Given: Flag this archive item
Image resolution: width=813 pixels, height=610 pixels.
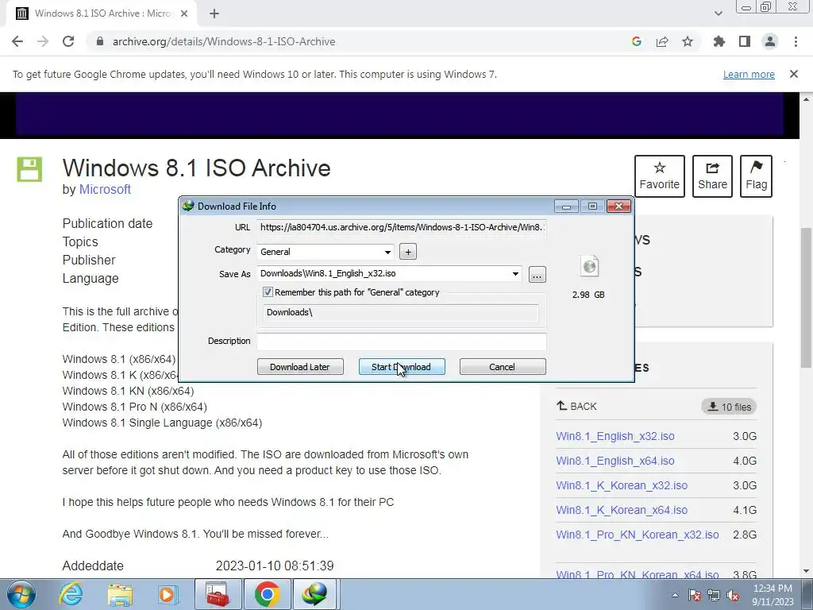Looking at the screenshot, I should pyautogui.click(x=756, y=176).
